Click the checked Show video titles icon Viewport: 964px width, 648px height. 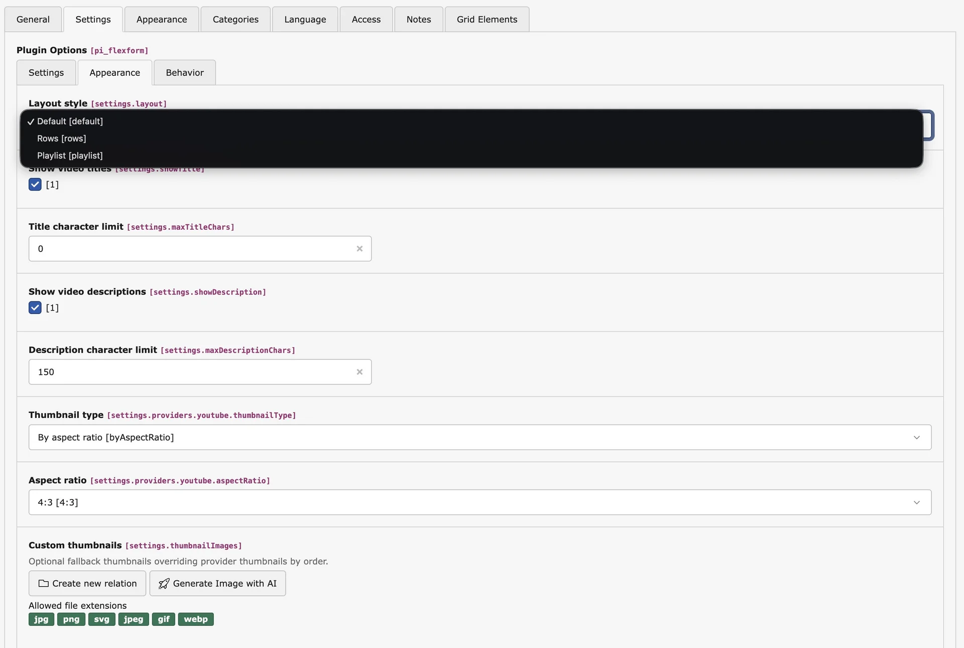(34, 184)
